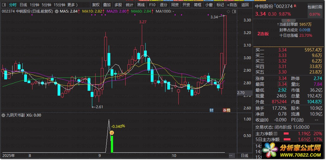Click 买一 order row price 3.34
The image size is (326, 160).
pos(282,50)
